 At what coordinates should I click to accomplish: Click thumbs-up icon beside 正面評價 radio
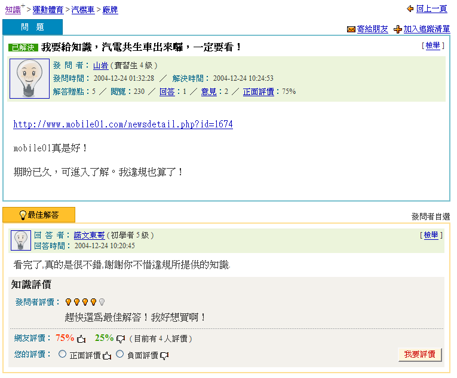(107, 355)
